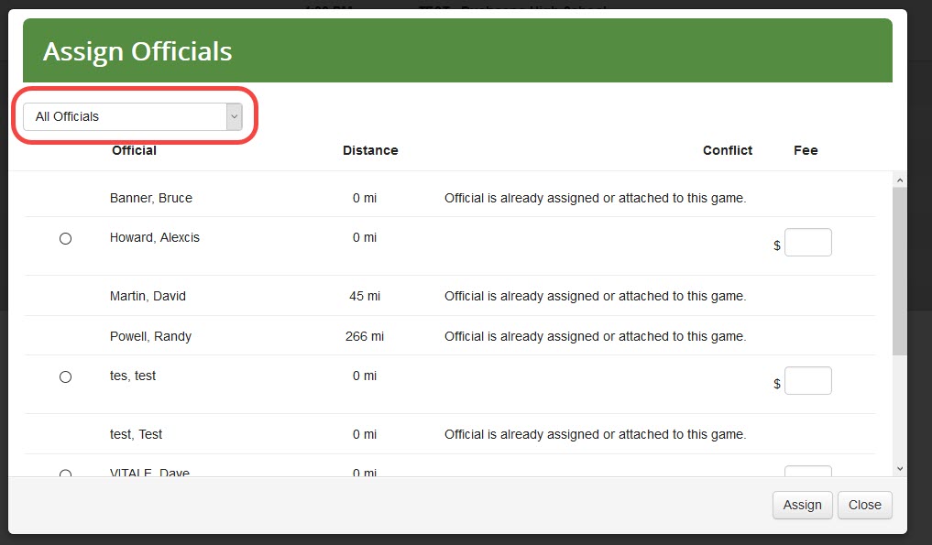Click the Fee column header

click(805, 150)
